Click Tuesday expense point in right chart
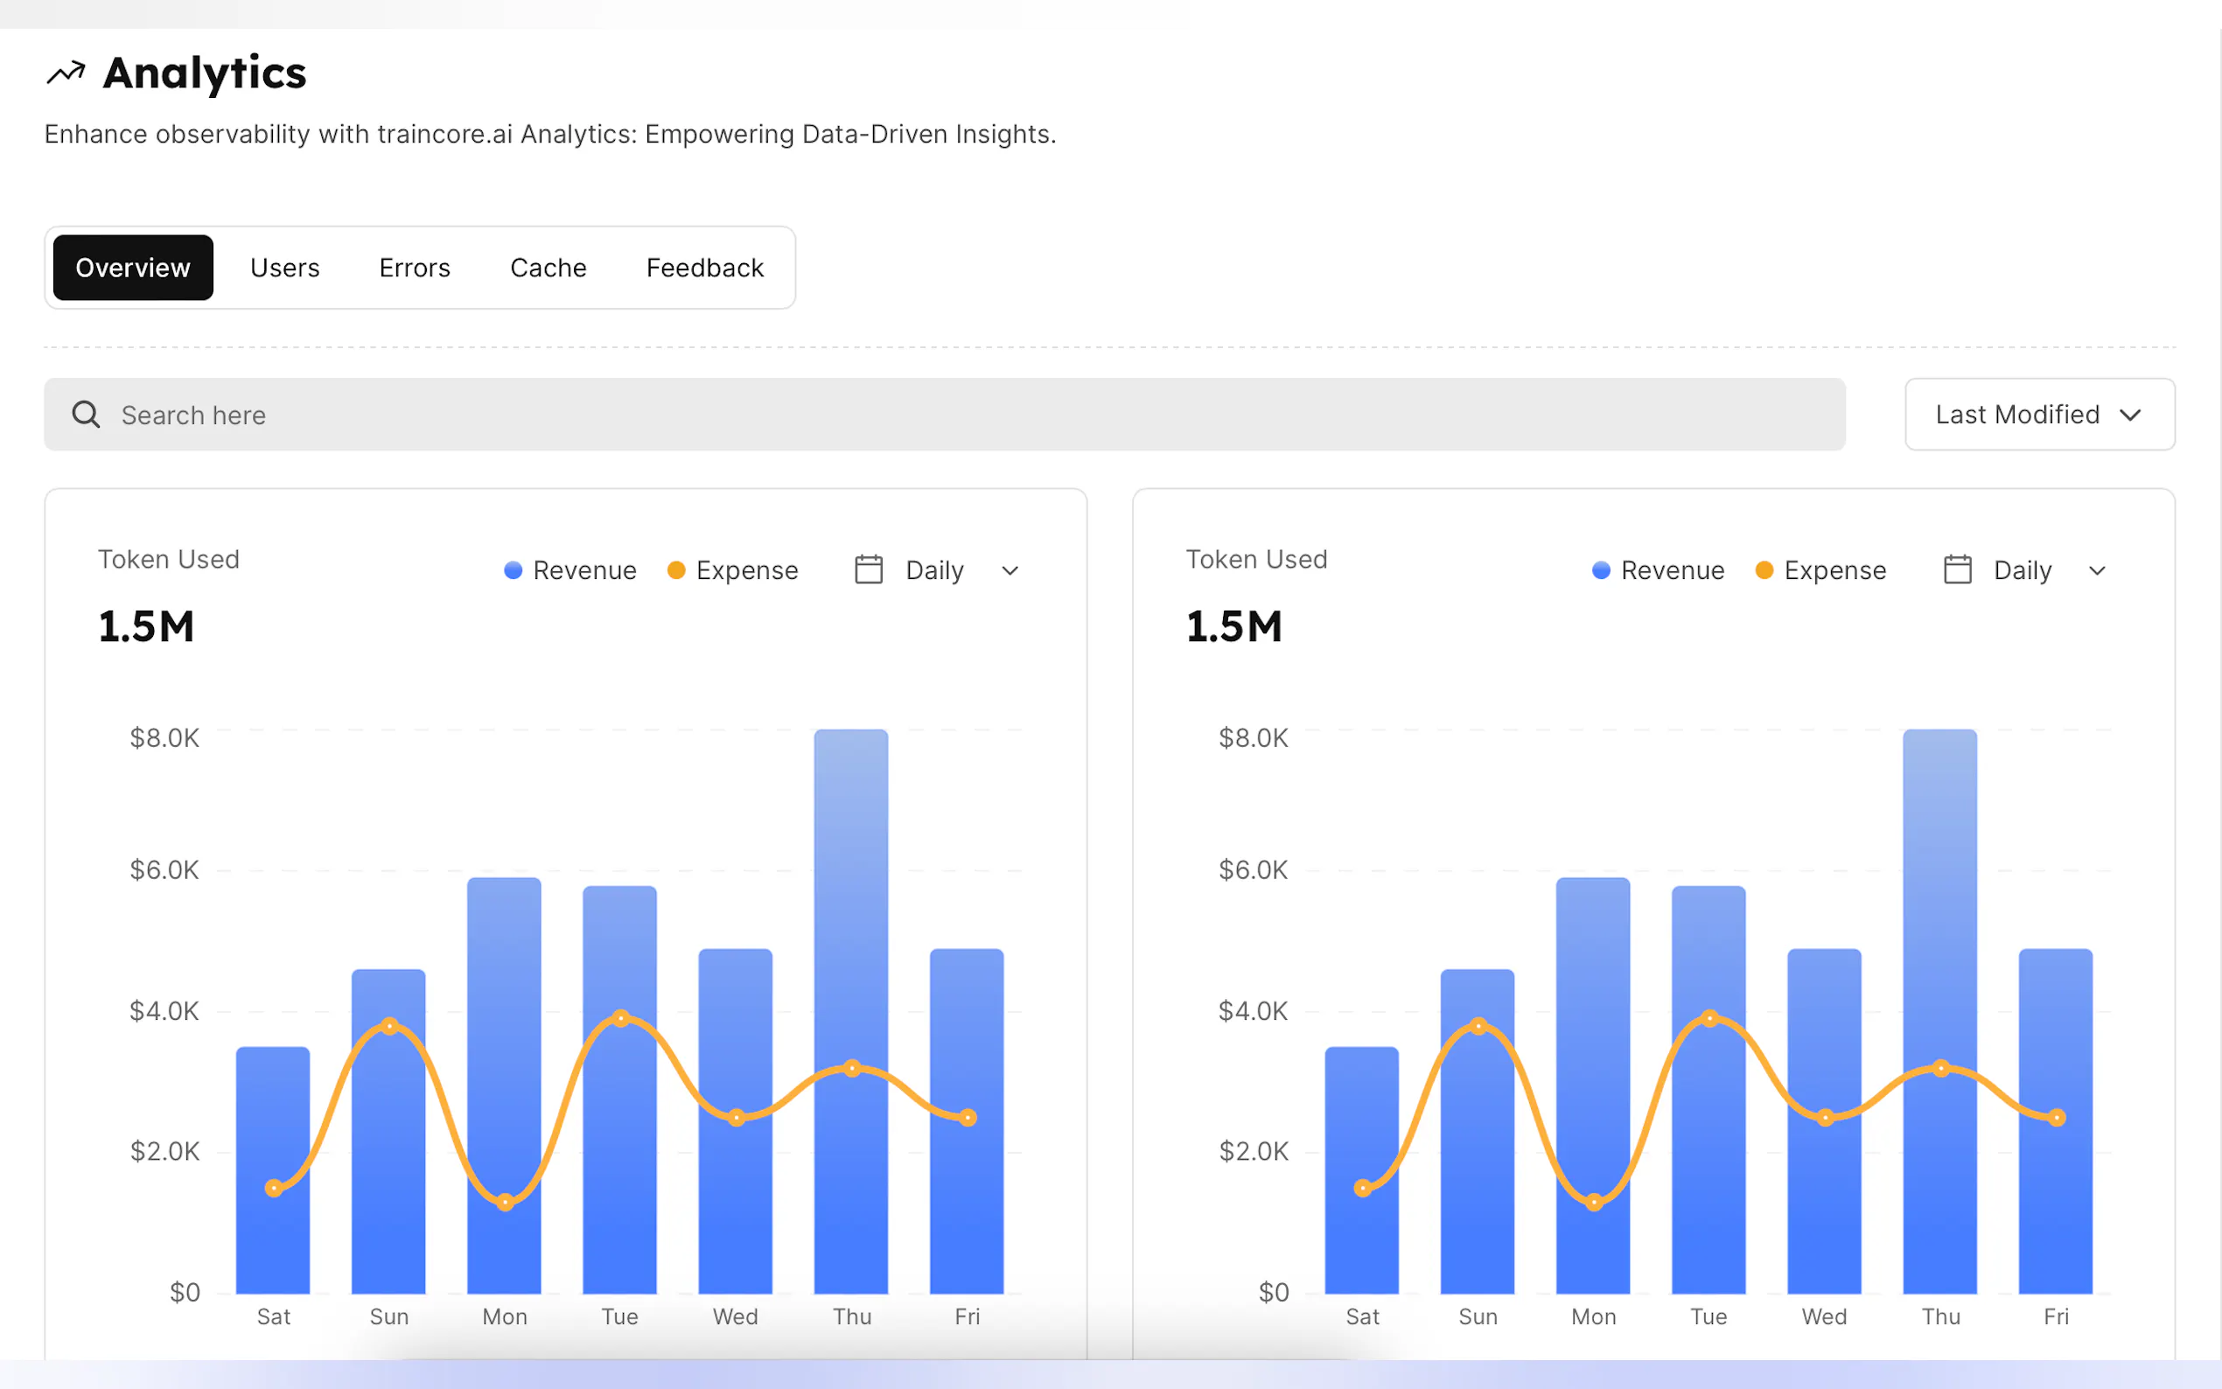This screenshot has height=1389, width=2222. tap(1709, 1018)
